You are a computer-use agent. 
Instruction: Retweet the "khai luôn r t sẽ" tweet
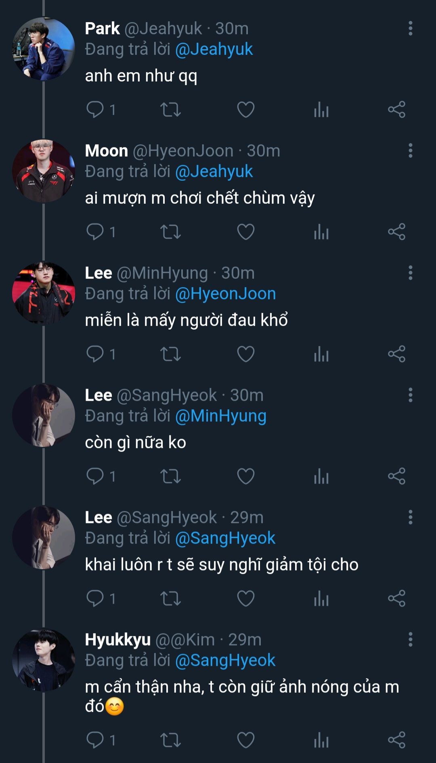170,598
